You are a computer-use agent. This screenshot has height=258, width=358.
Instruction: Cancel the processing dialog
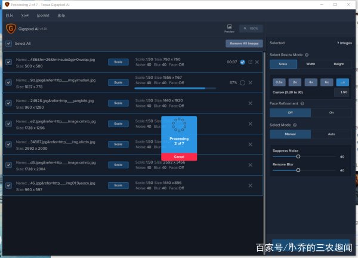tap(179, 156)
